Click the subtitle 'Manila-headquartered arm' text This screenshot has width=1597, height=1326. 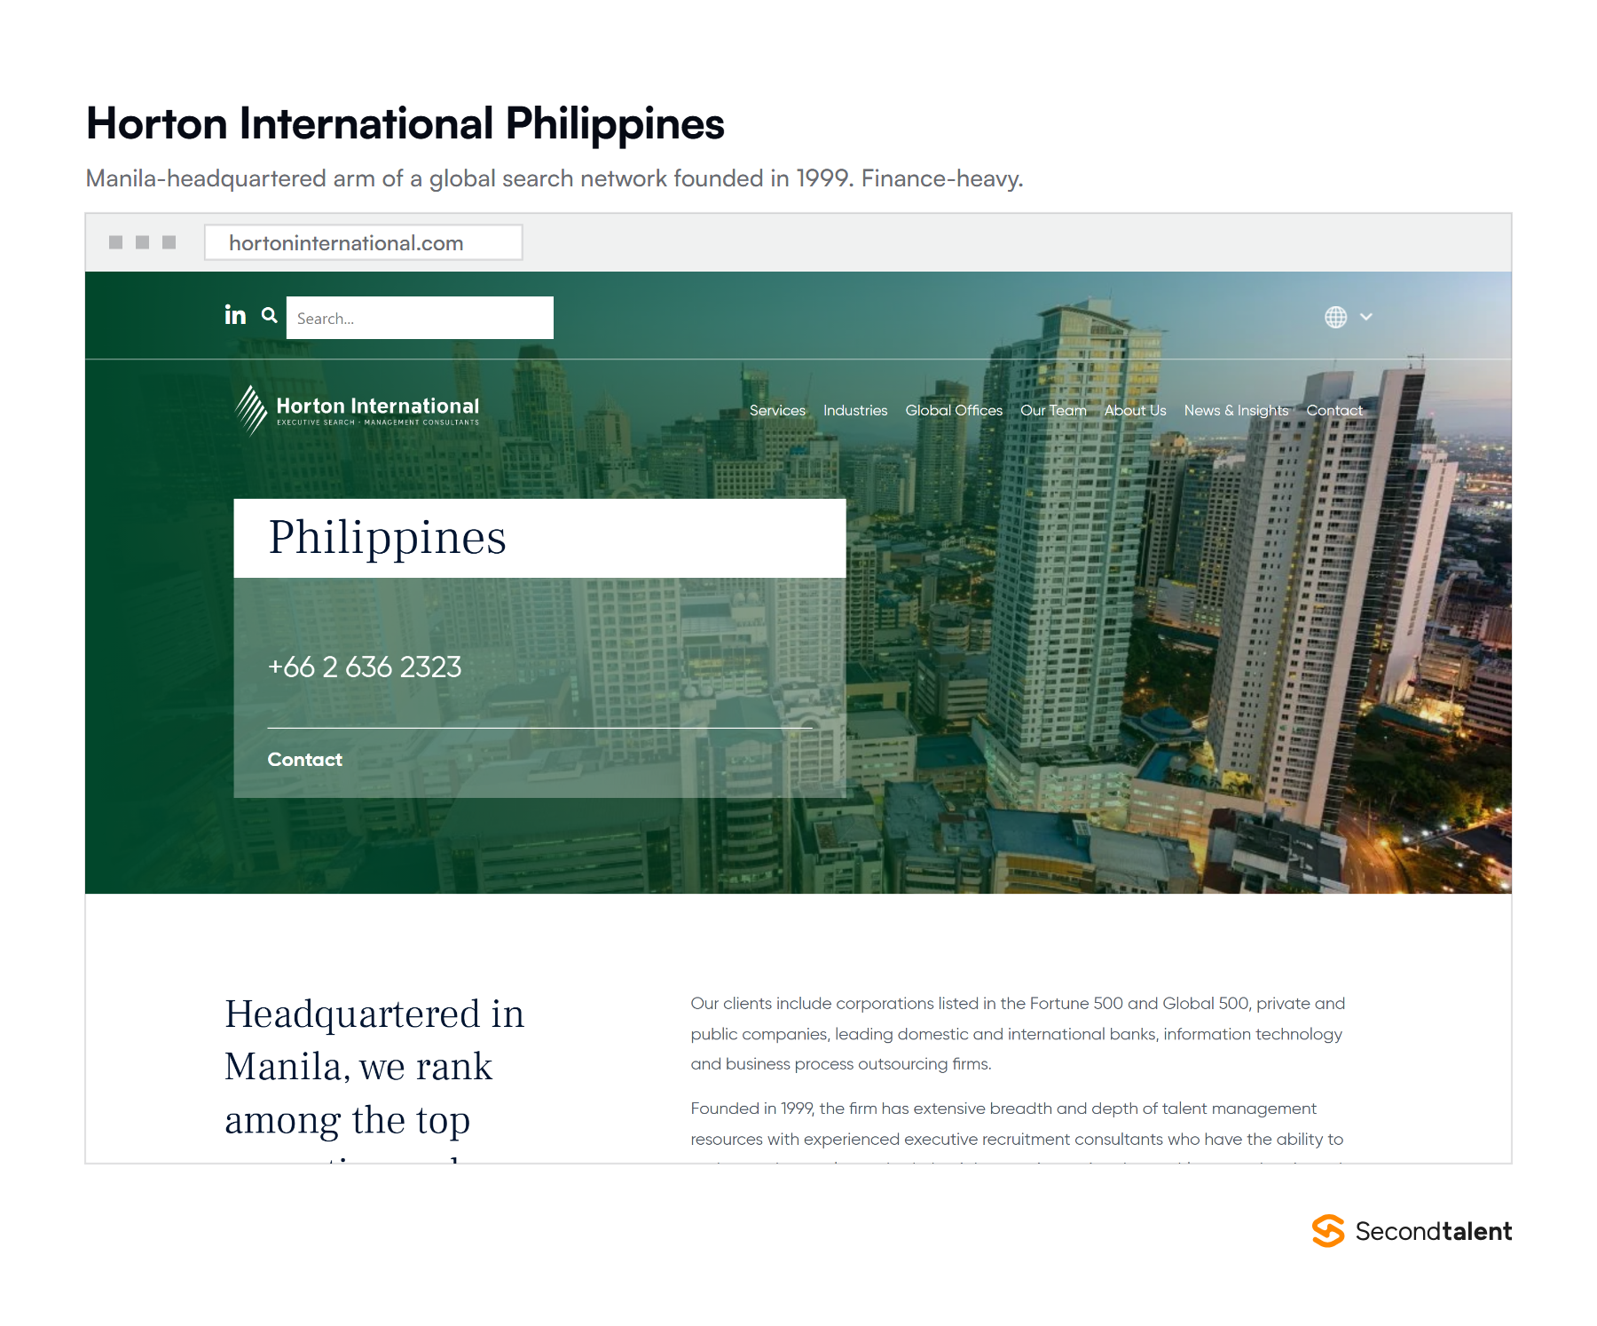[555, 178]
